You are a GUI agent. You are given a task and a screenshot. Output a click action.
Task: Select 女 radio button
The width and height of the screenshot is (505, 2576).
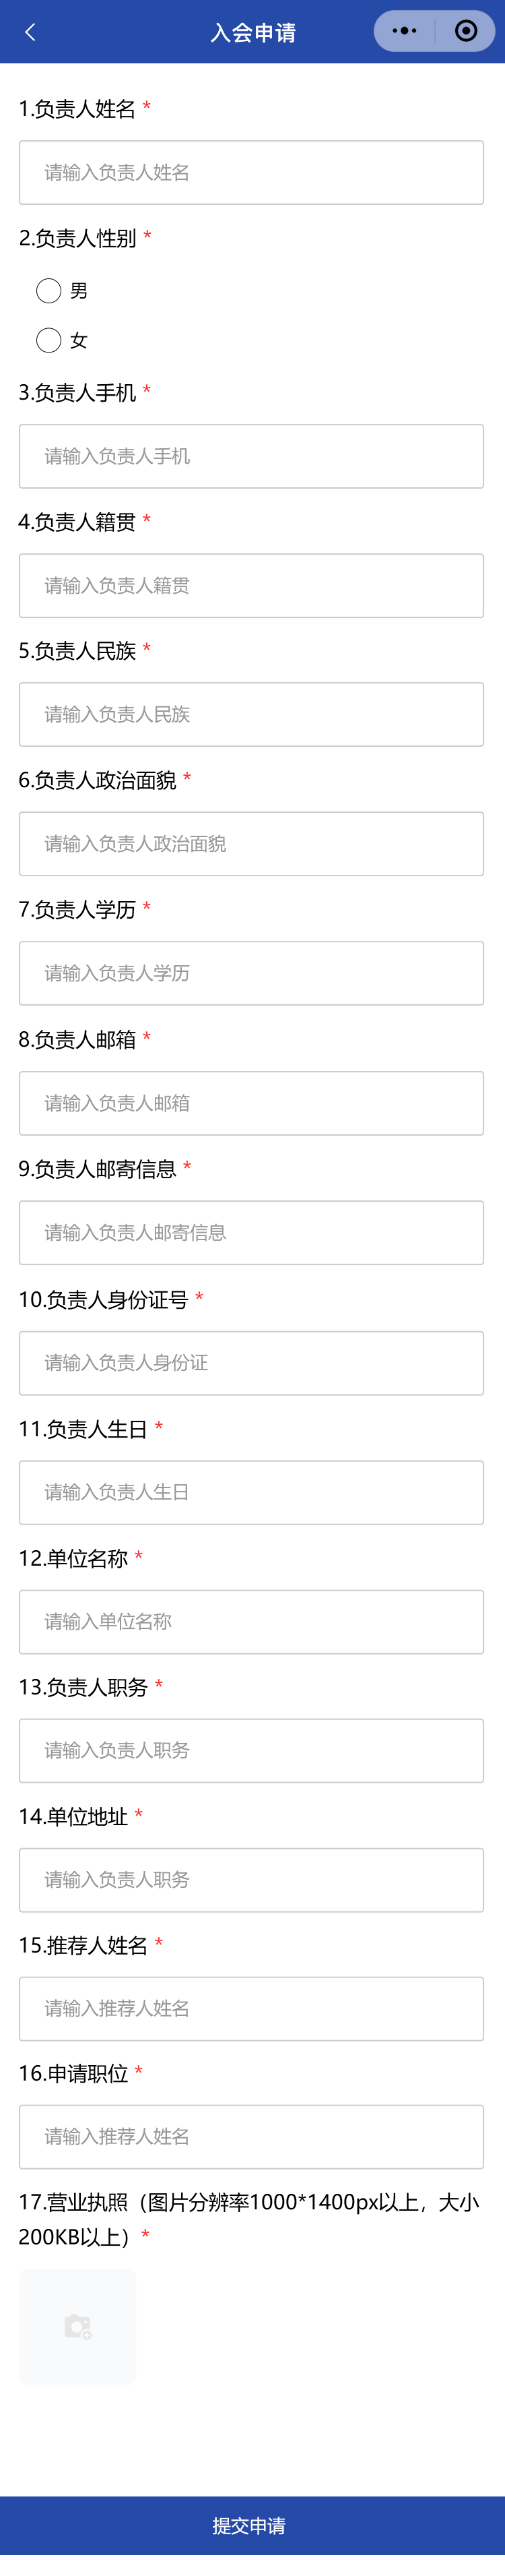click(x=49, y=341)
